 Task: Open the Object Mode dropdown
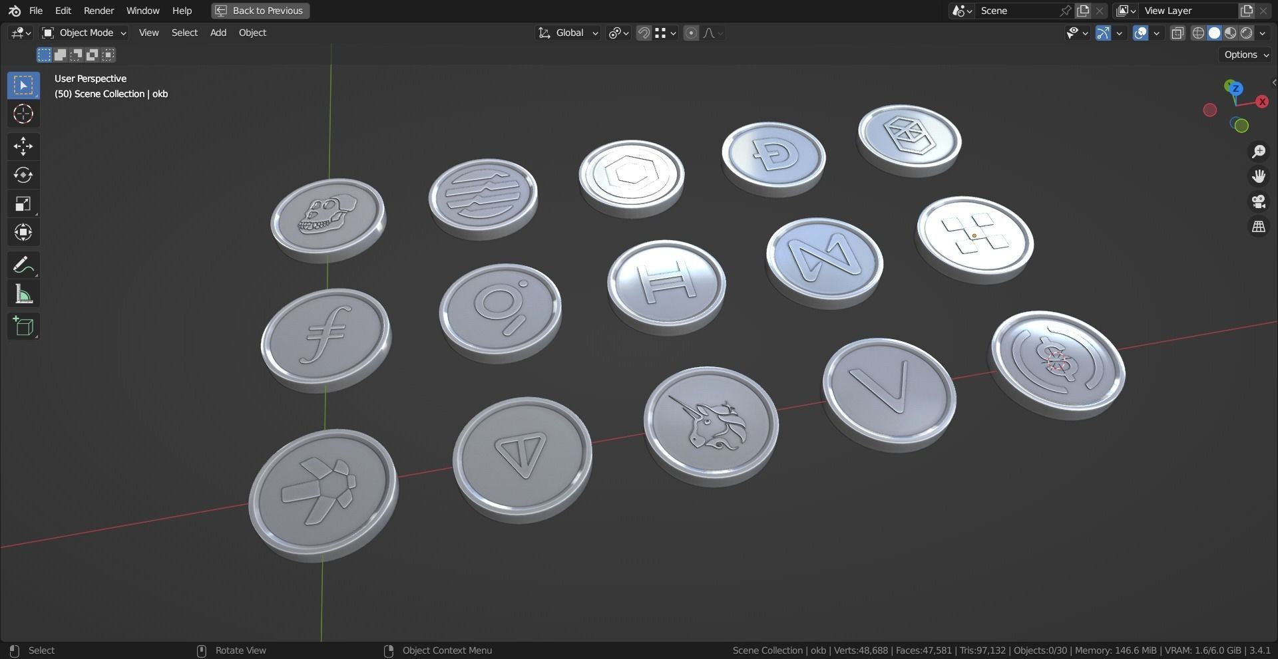[84, 33]
